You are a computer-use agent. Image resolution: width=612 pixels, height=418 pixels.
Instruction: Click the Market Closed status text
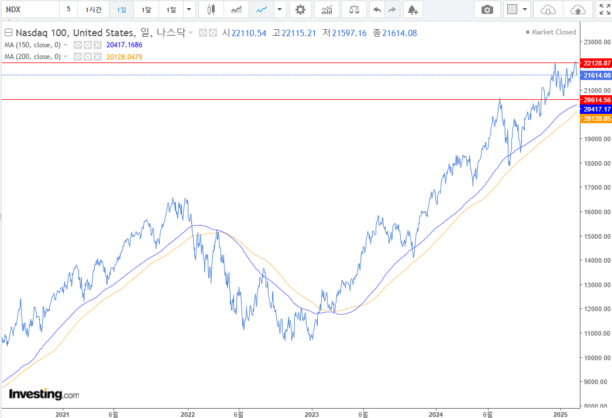(x=553, y=32)
